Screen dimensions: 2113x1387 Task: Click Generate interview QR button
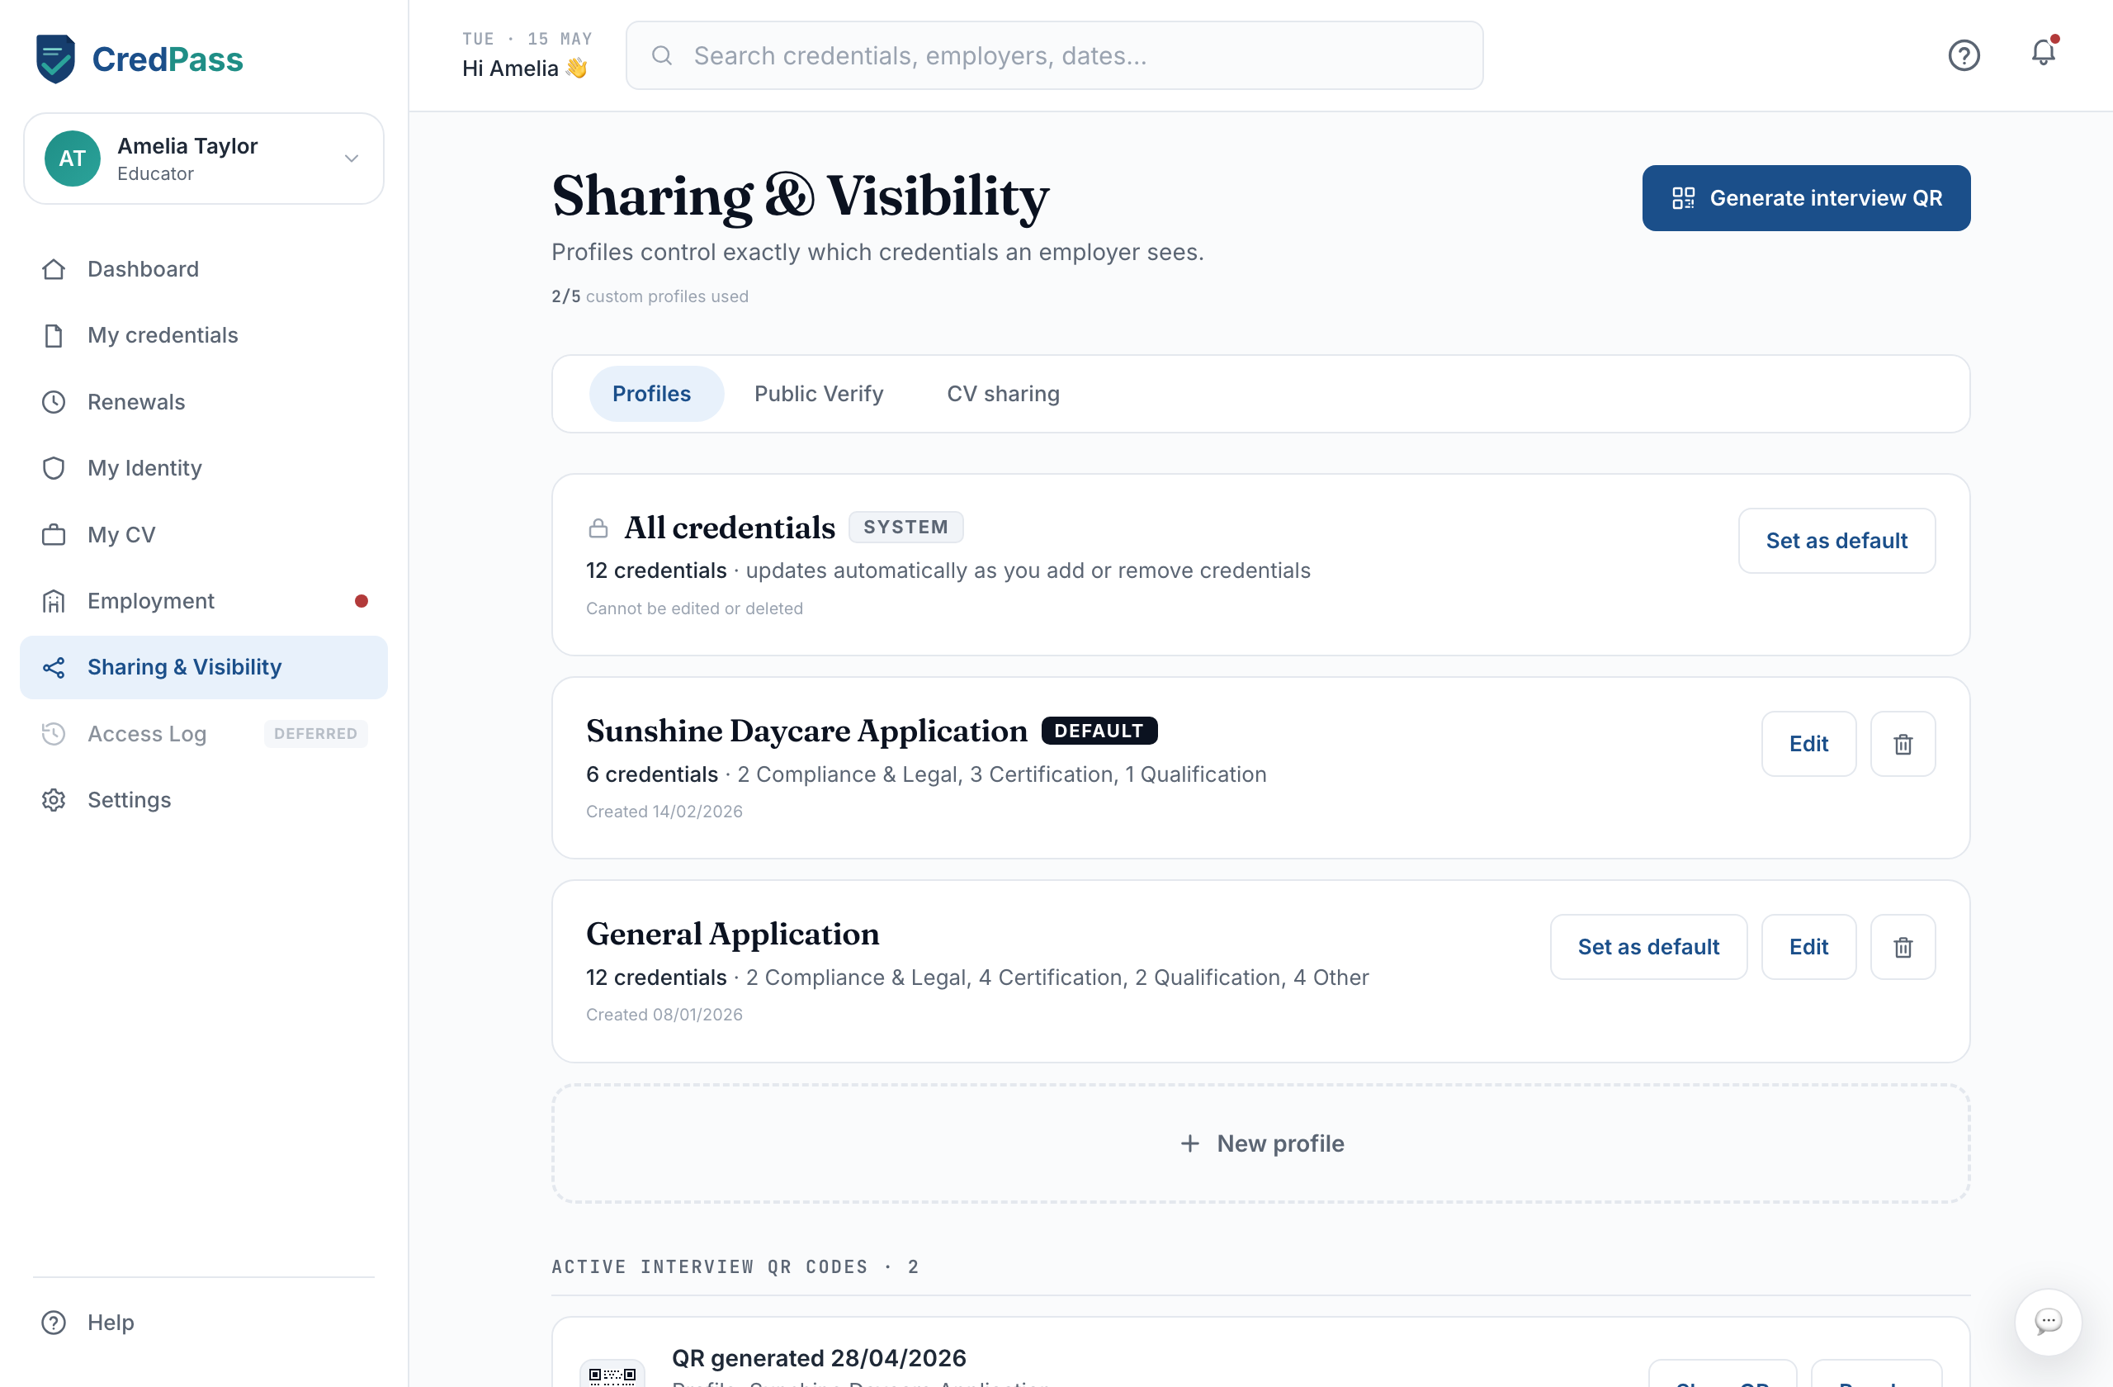click(1806, 198)
